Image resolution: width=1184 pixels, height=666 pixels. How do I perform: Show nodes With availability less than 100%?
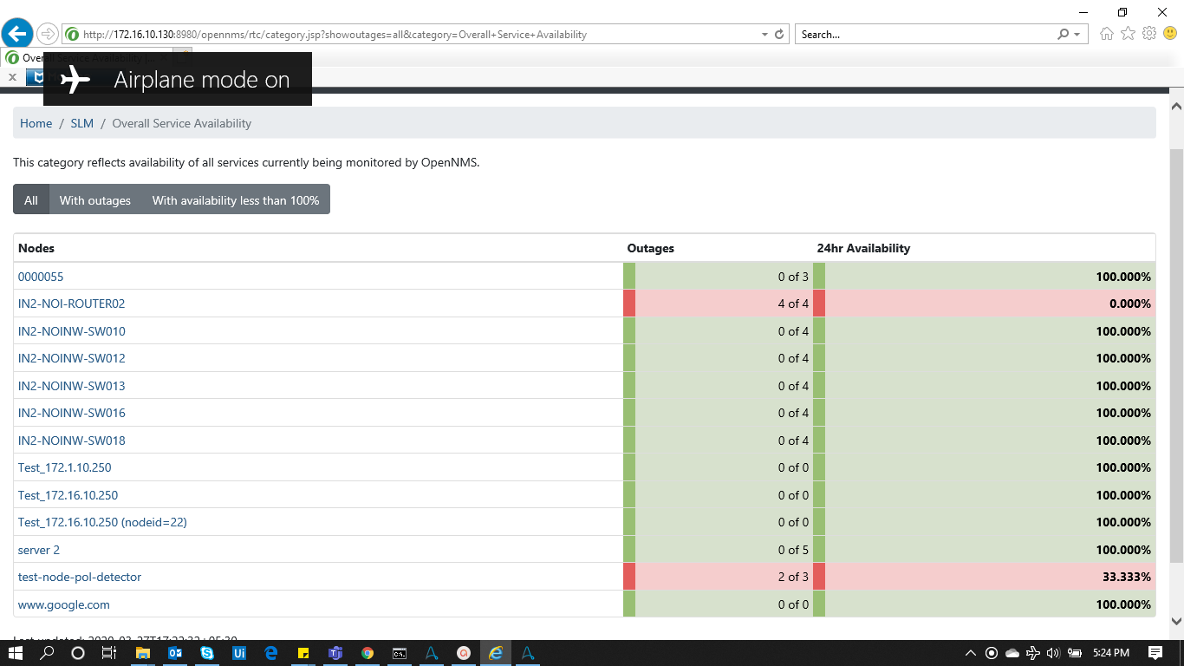[x=236, y=200]
